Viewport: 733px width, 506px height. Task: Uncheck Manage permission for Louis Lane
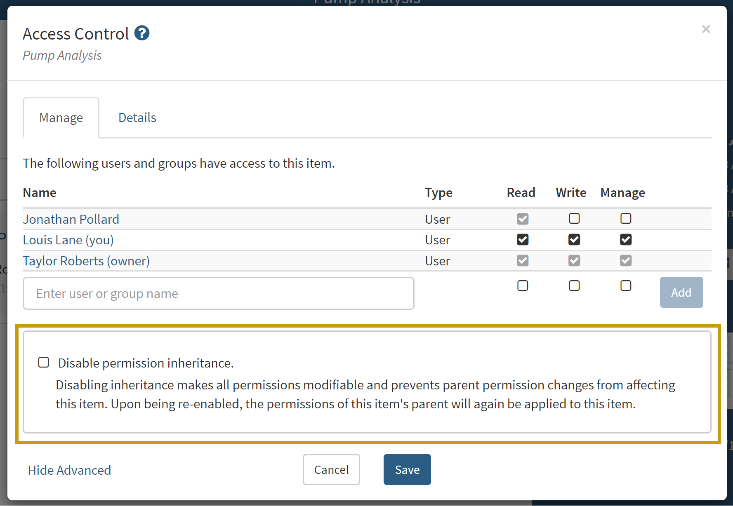pos(626,239)
